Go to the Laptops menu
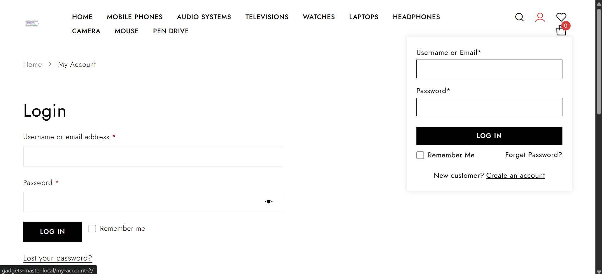602x274 pixels. pyautogui.click(x=364, y=17)
